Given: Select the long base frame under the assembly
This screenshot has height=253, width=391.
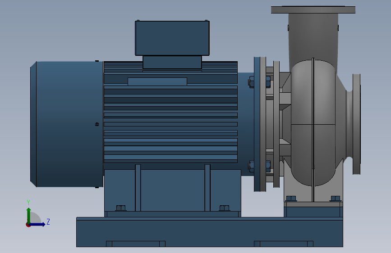Looking at the screenshot, I should [x=209, y=232].
